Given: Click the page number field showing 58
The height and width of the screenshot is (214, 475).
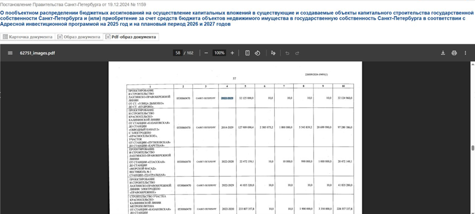Looking at the screenshot, I should pos(178,53).
